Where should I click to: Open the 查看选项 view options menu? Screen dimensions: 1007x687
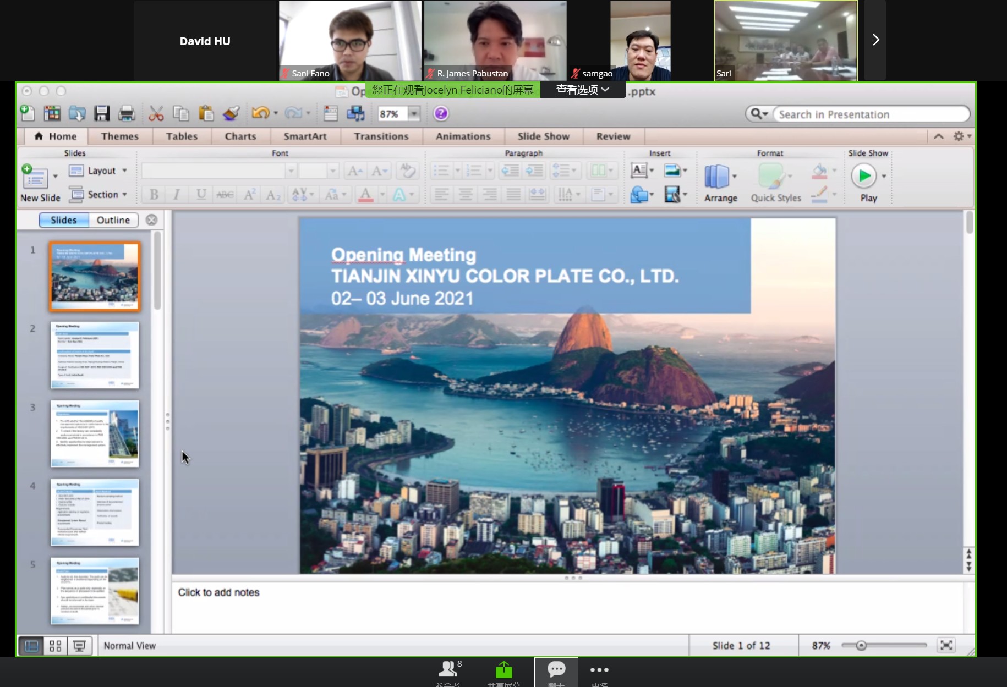pyautogui.click(x=582, y=90)
